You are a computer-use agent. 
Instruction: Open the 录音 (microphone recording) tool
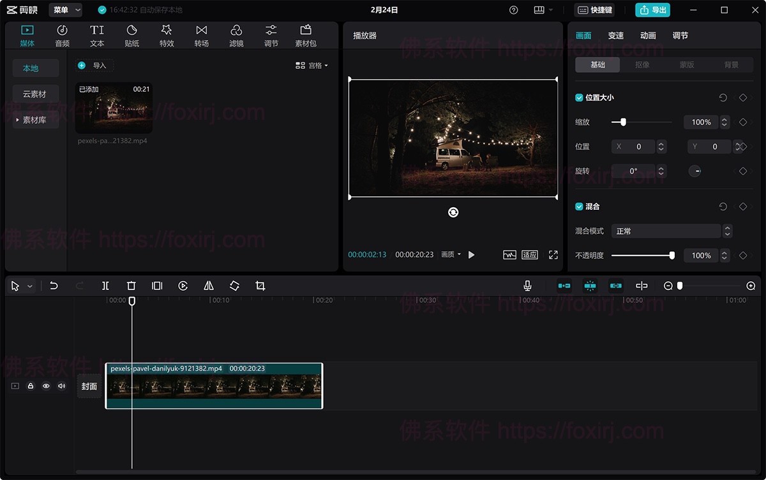point(527,286)
